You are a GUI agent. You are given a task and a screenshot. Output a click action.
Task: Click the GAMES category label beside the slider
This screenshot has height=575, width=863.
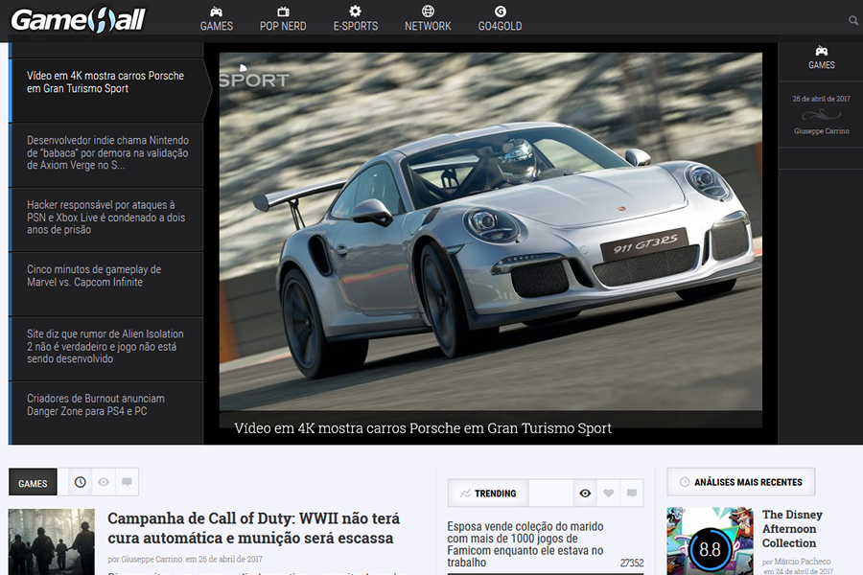click(821, 65)
